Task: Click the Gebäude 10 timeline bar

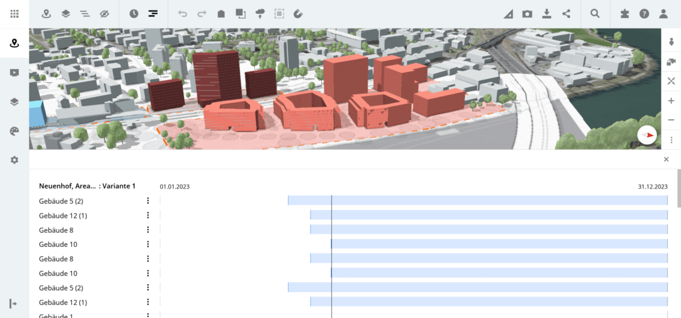Action: pos(499,244)
